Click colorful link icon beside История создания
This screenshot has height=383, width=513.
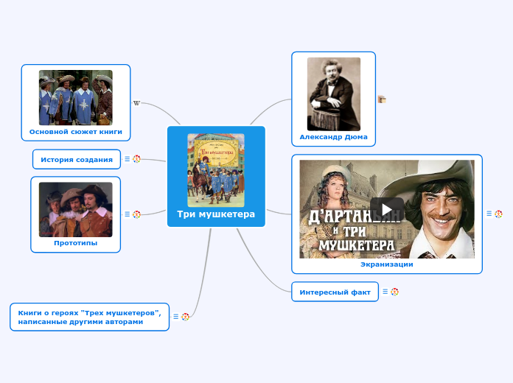[x=136, y=159]
